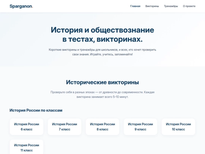
Task: Click the text Короткие викторины и тренажёры
Action: (x=102, y=52)
